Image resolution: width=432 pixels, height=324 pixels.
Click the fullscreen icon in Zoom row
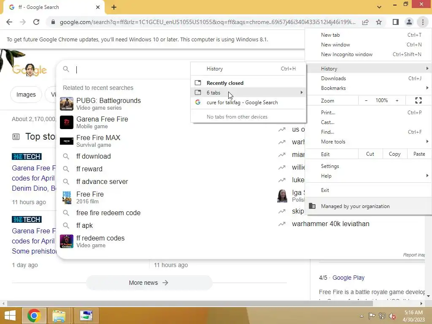(x=418, y=100)
